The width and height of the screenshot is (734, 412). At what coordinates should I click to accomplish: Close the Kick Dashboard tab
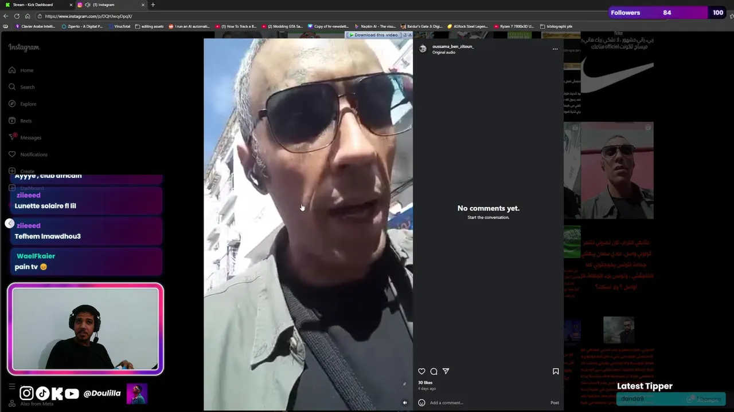[71, 5]
